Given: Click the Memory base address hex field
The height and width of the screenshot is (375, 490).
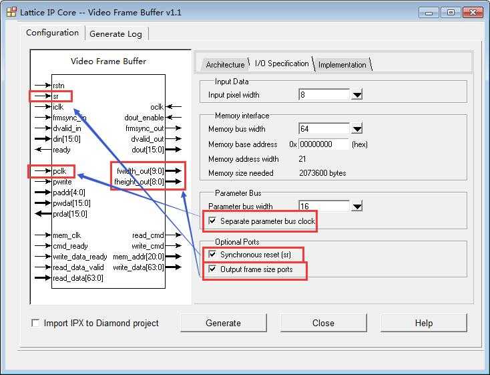Looking at the screenshot, I should [324, 144].
